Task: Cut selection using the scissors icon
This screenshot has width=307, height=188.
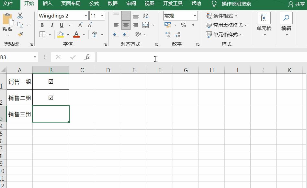Action: click(x=20, y=15)
